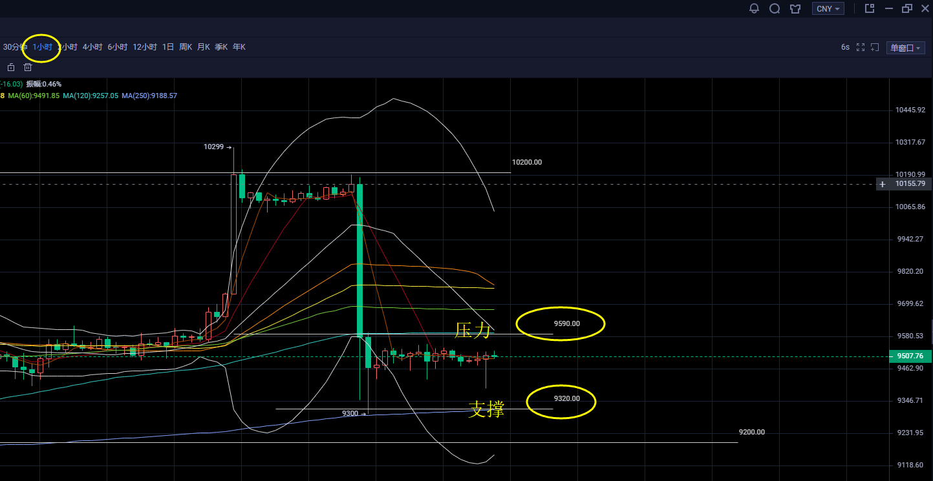
Task: Switch to 周K weekly candles
Action: pyautogui.click(x=186, y=47)
